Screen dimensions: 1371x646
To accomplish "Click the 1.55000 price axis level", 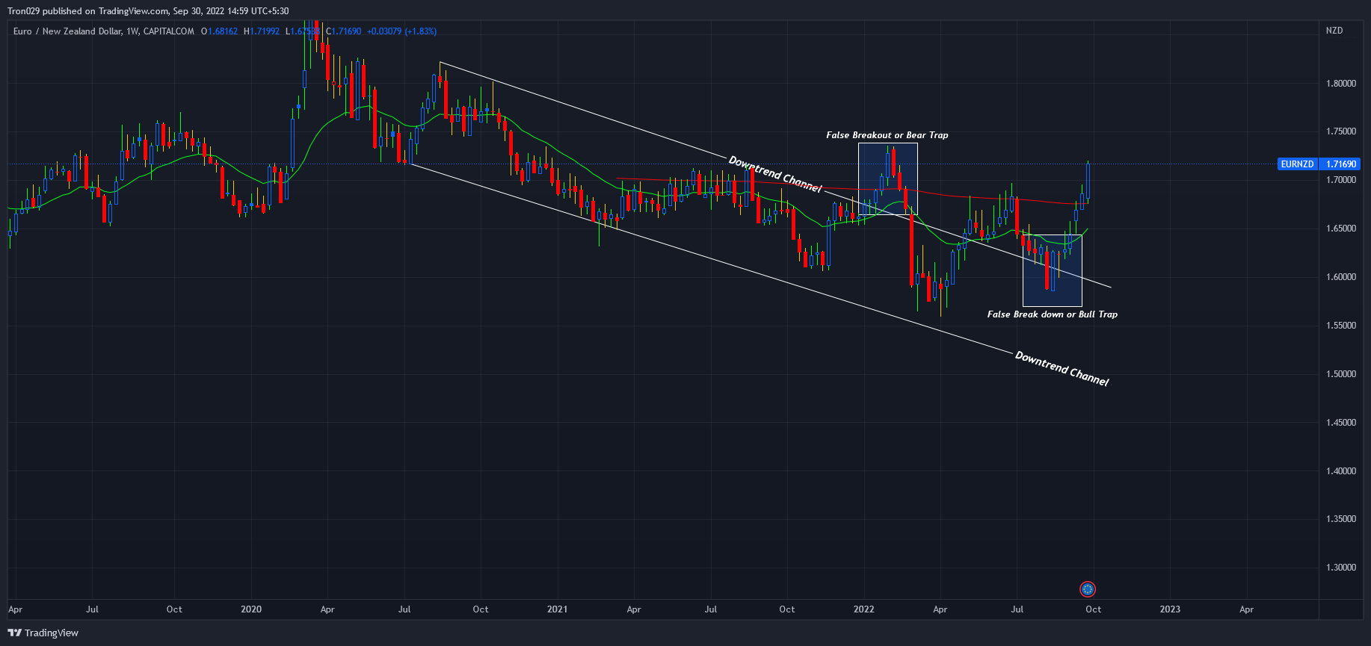I will tap(1340, 326).
